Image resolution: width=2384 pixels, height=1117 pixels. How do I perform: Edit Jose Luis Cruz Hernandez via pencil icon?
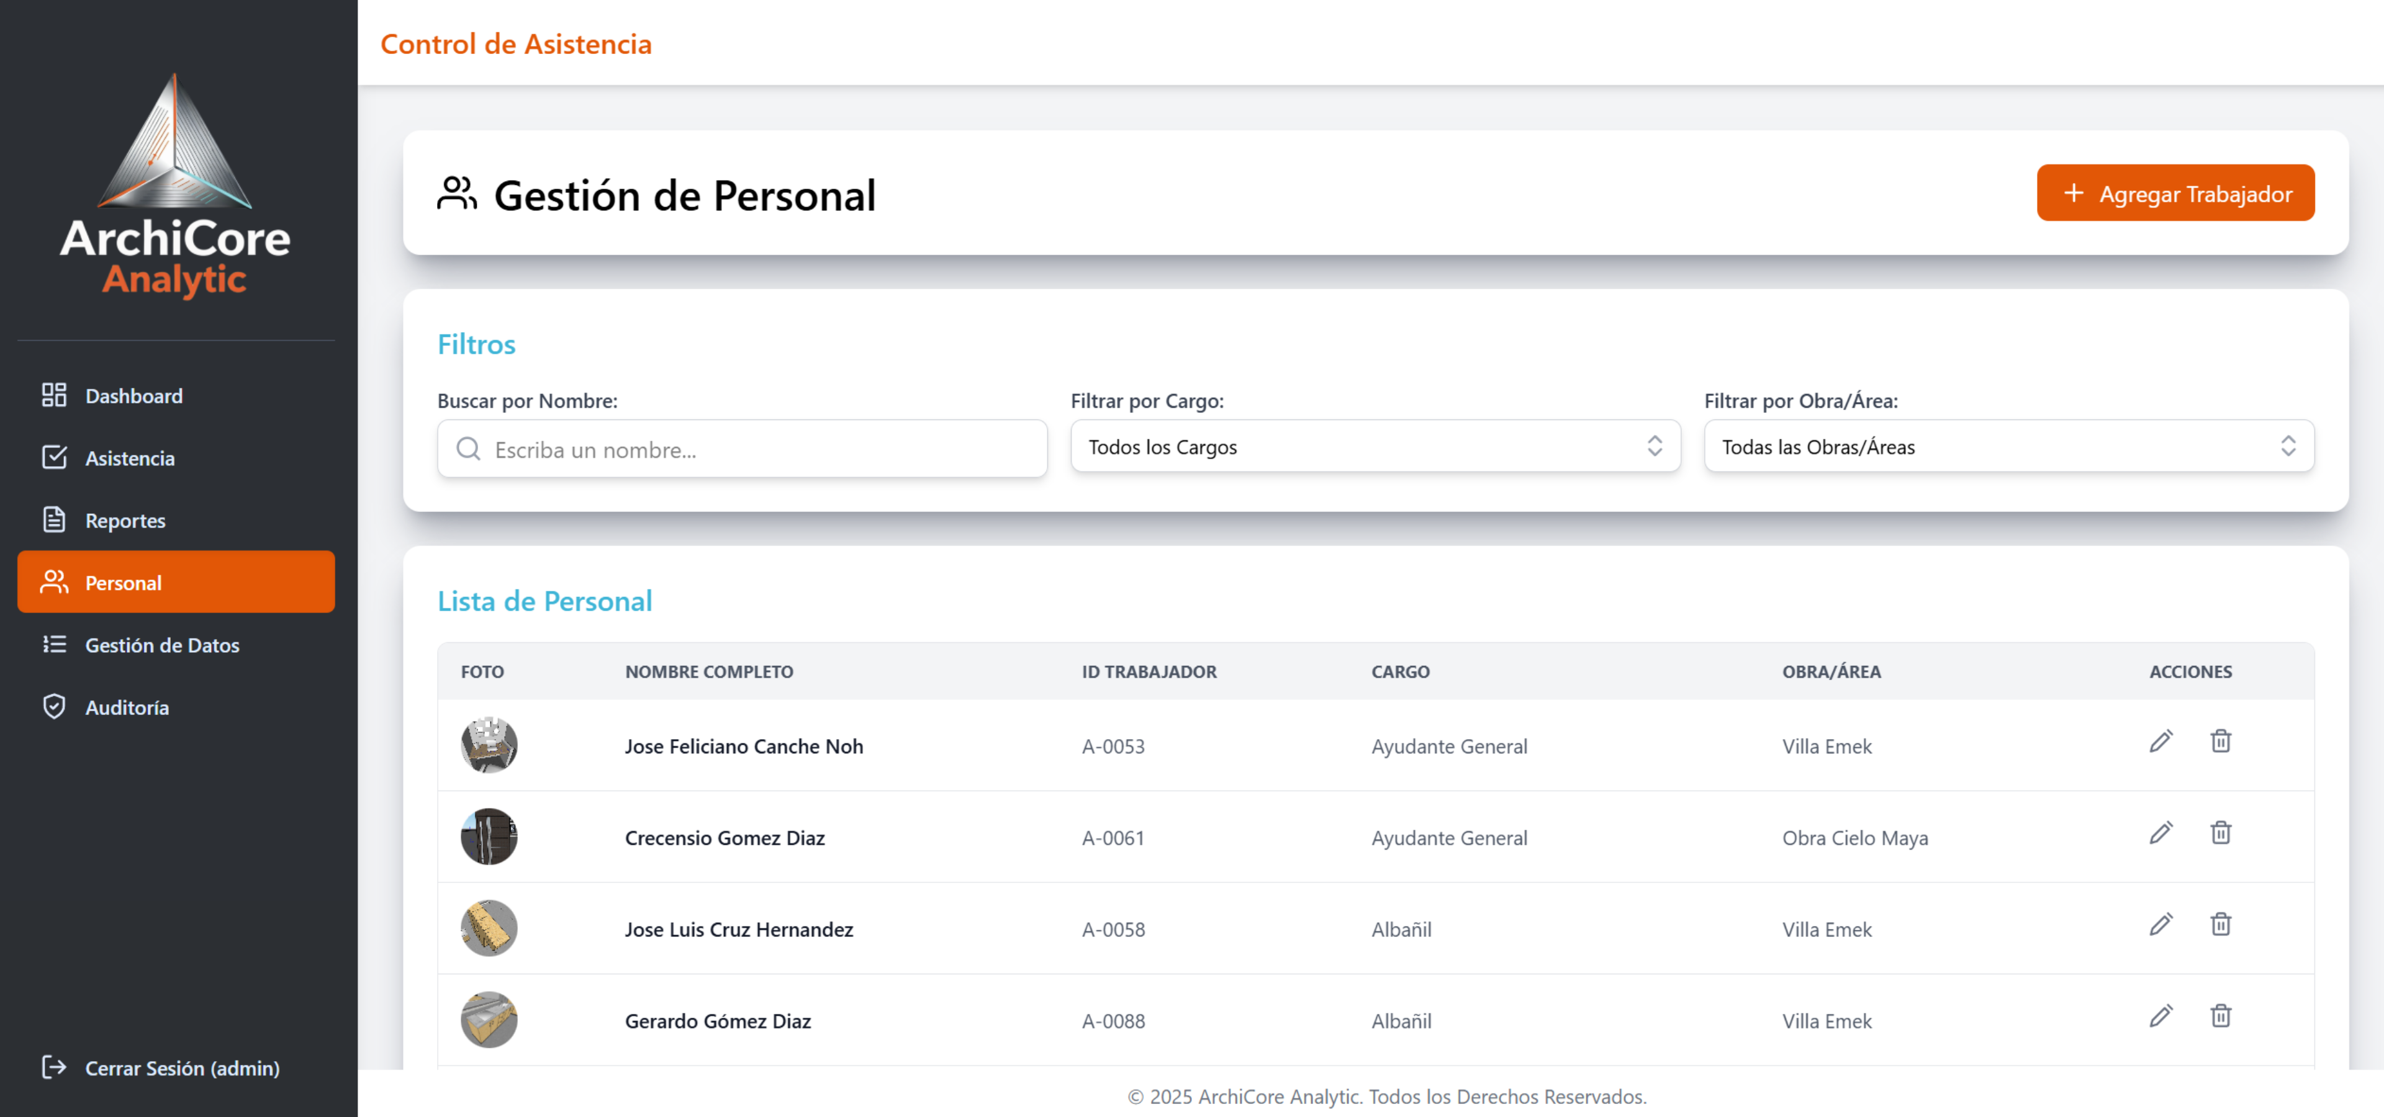[2160, 925]
